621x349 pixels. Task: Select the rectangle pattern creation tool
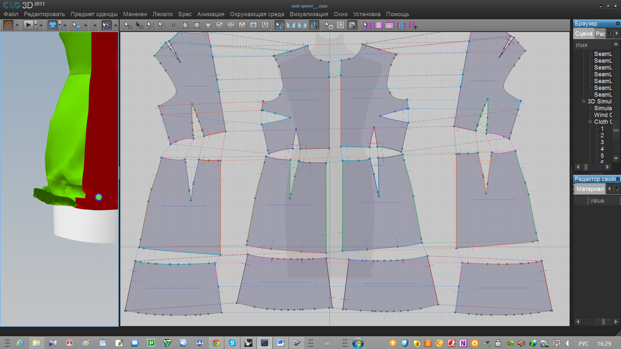pos(197,25)
